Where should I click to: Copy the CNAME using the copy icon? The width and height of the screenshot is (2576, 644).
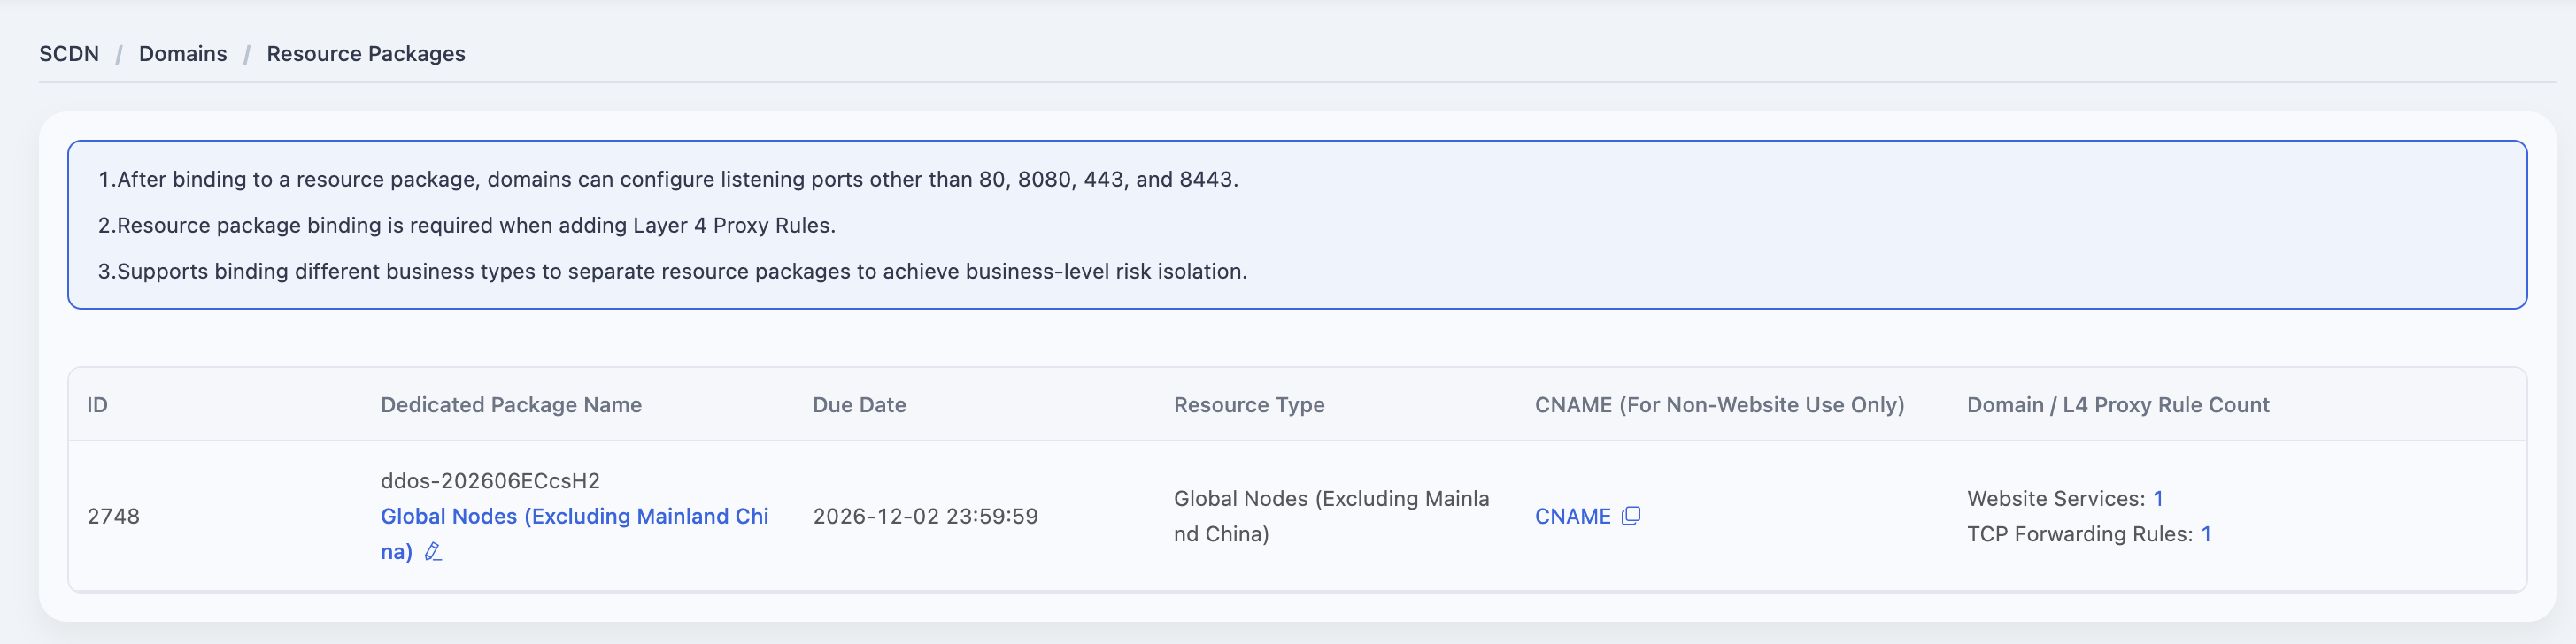[1631, 516]
